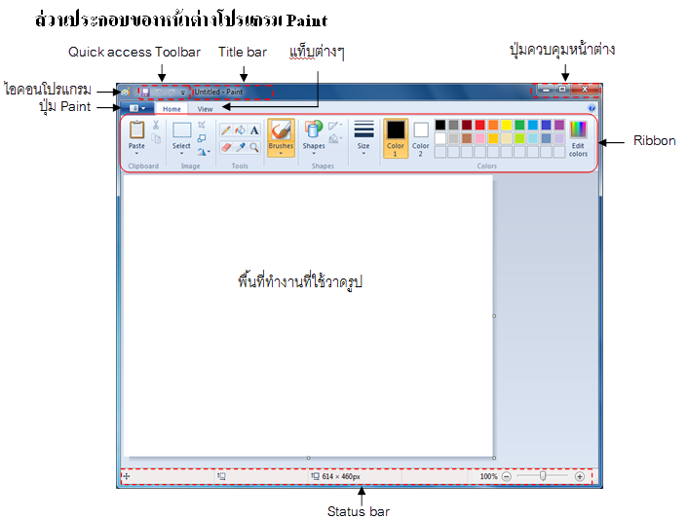Click the zoom out minus button

click(507, 476)
